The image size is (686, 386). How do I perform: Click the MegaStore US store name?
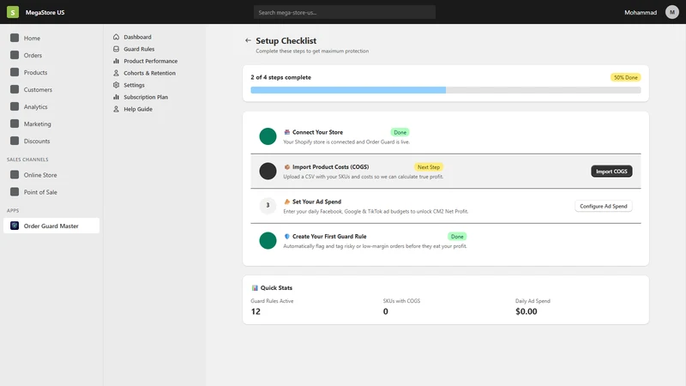45,12
